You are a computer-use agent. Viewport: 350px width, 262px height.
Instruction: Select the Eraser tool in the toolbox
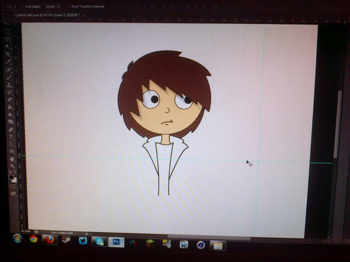pyautogui.click(x=9, y=100)
